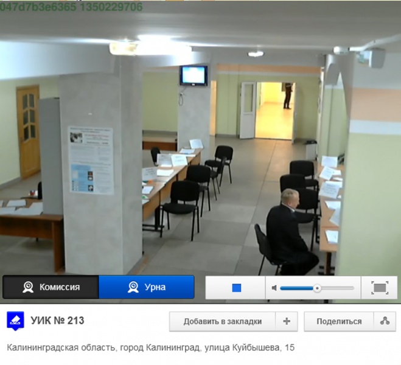The image size is (401, 365).
Task: Click the wall-mounted TV in video feed
Action: point(194,75)
